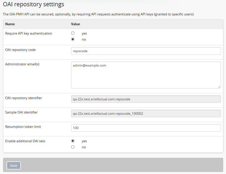Click the read-only OAI repository identifier field

146,99
